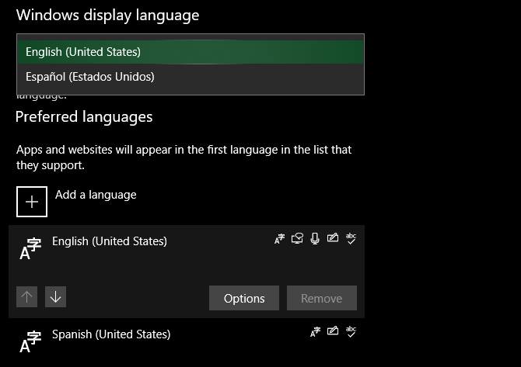Select the English (United States) list entry
This screenshot has height=367, width=521.
(x=110, y=241)
